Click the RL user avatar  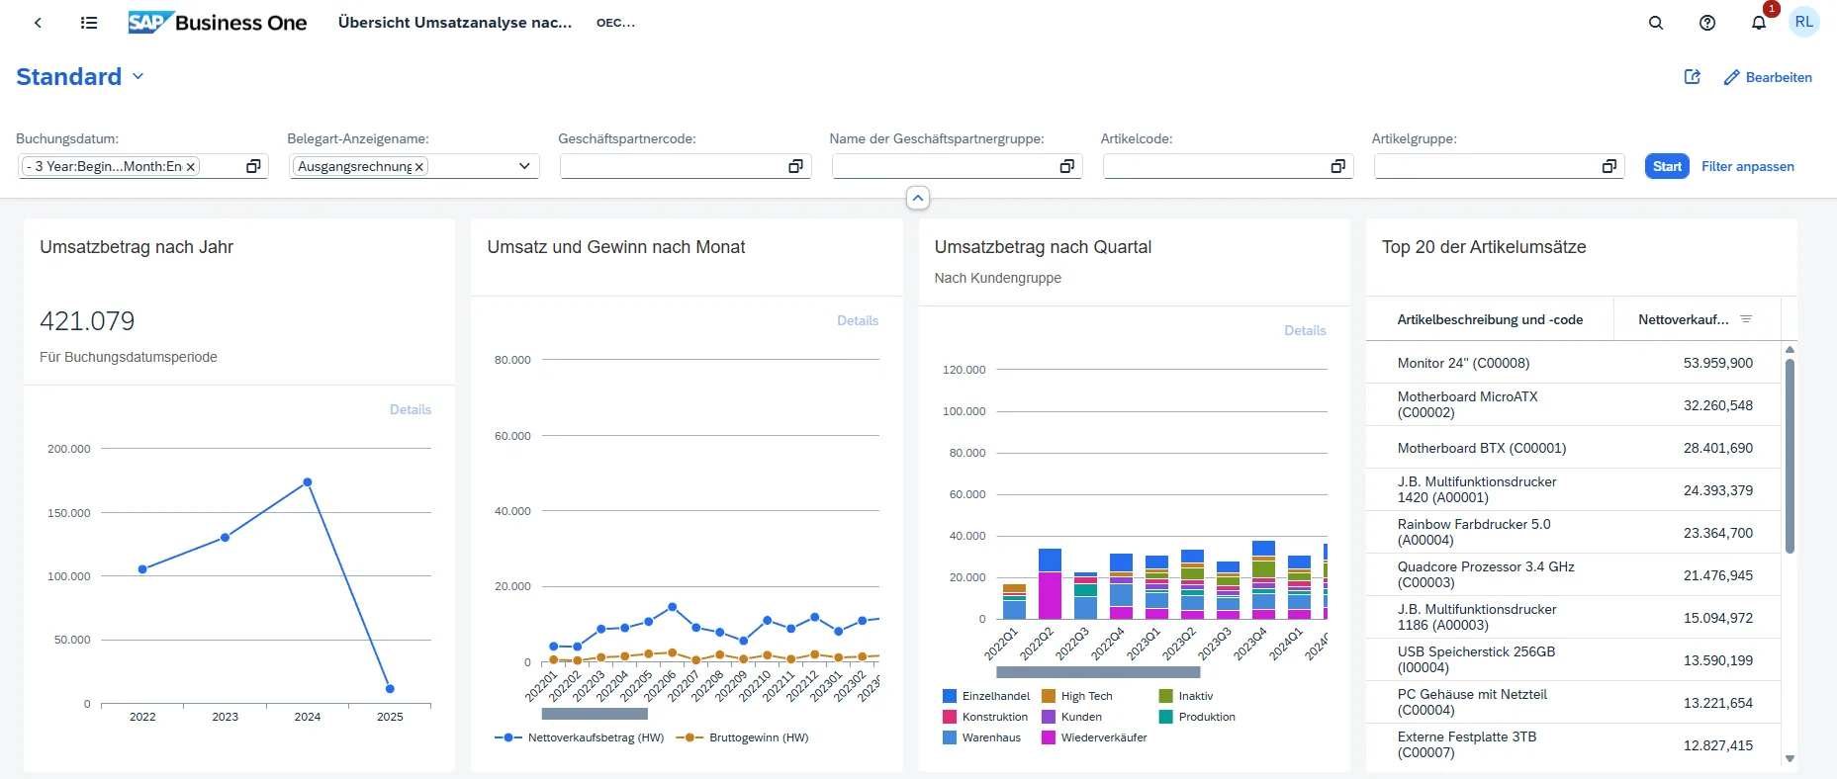point(1803,23)
